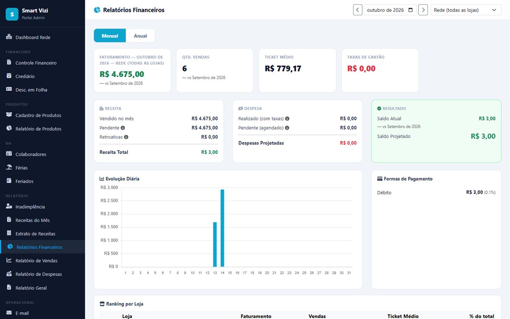Image resolution: width=510 pixels, height=319 pixels.
Task: Click the Formas de Pagamento card icon
Action: pos(380,179)
